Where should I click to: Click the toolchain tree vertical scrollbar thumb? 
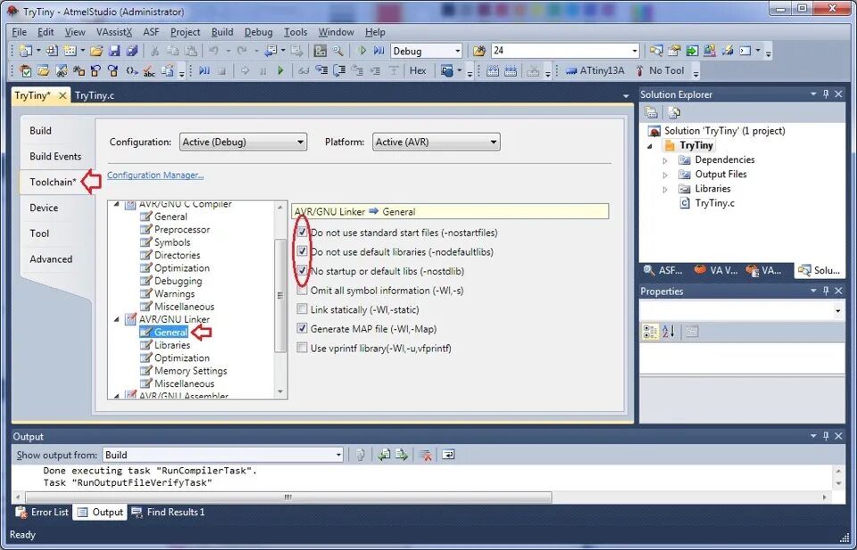coord(279,296)
